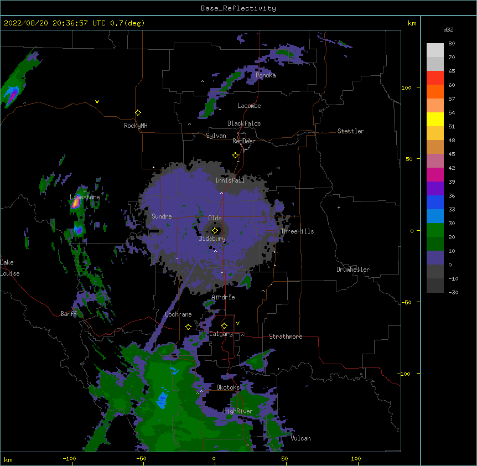Select the Drumheller label
The image size is (477, 466).
(353, 270)
